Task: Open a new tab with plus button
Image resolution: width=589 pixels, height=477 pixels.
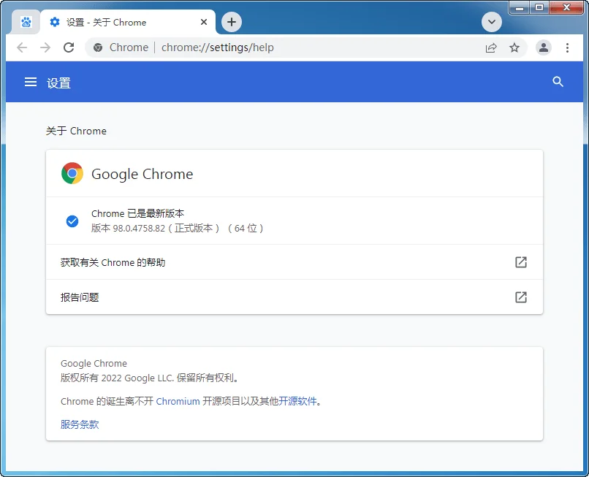Action: tap(232, 22)
